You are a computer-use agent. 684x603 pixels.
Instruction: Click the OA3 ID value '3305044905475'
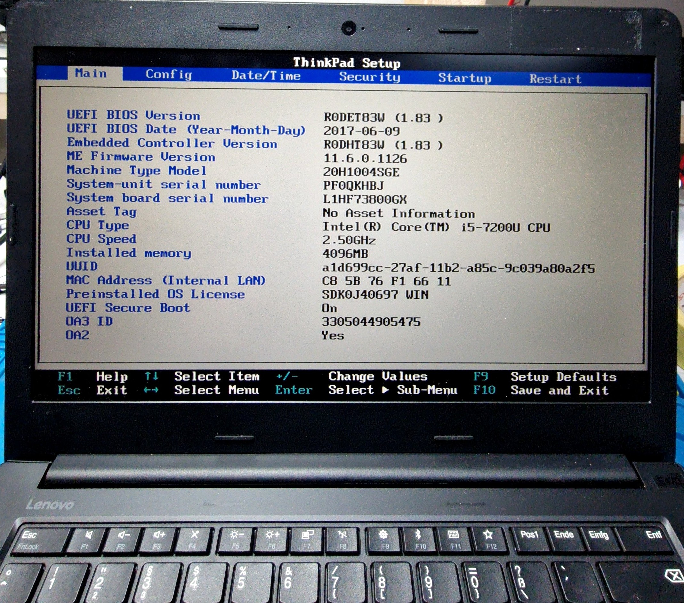tap(371, 322)
